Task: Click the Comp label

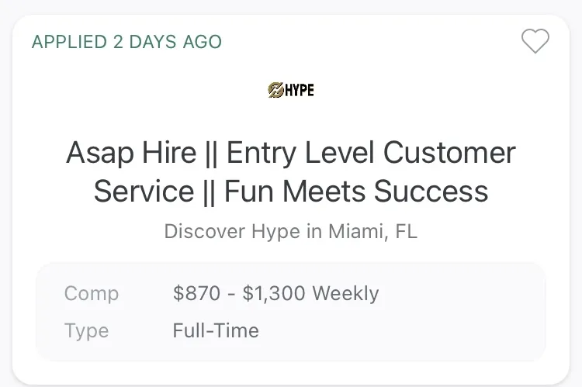Action: (92, 294)
